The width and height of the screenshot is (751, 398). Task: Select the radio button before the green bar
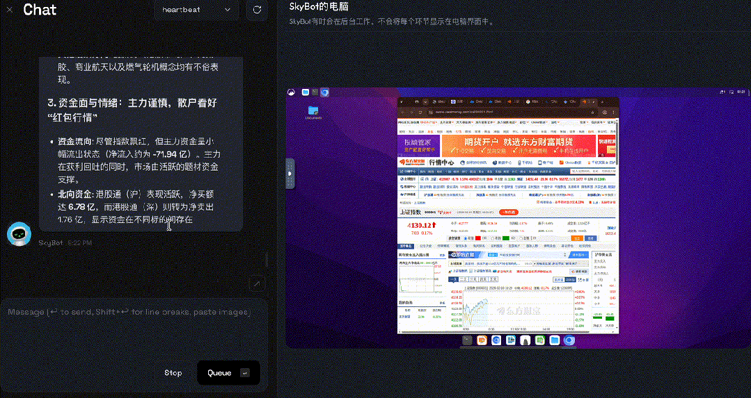[x=492, y=238]
